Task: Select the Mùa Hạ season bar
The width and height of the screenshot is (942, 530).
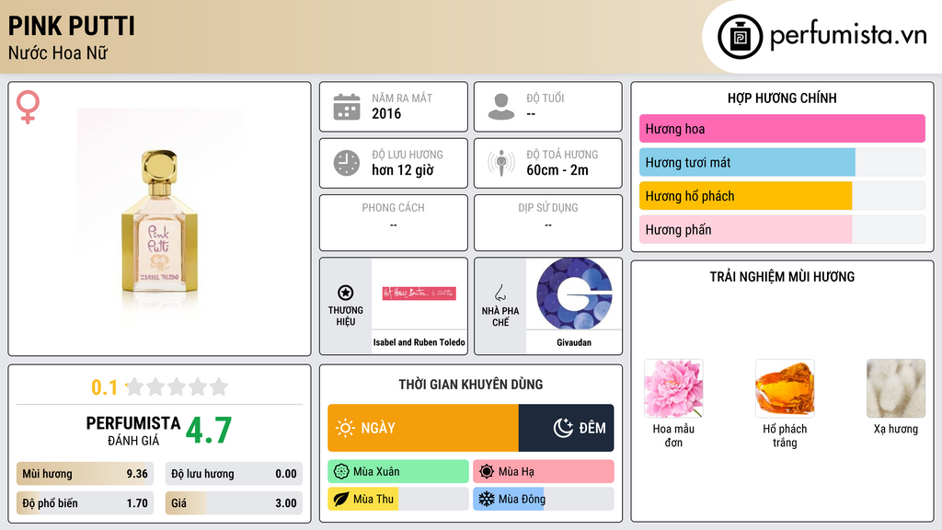Action: coord(544,472)
